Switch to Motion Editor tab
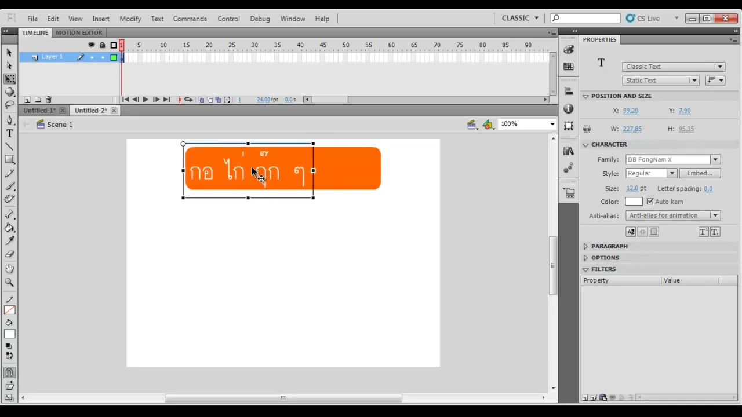This screenshot has width=742, height=417. (x=79, y=32)
